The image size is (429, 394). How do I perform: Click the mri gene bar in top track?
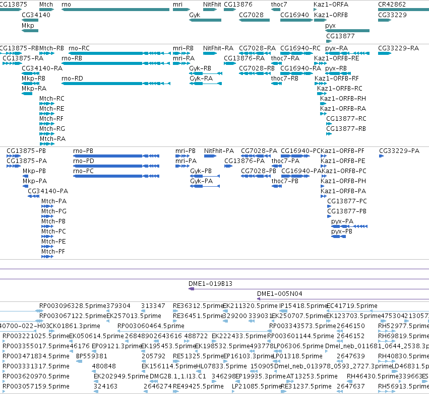point(181,10)
